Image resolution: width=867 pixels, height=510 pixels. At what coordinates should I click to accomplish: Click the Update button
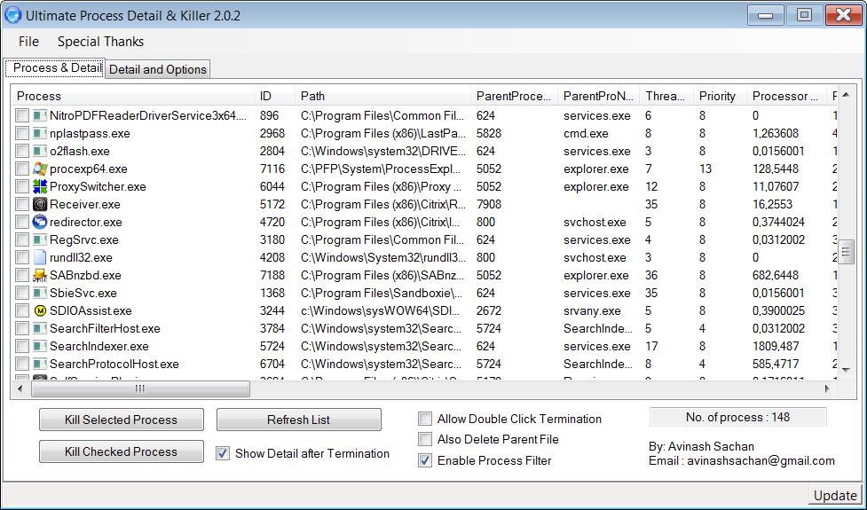(835, 496)
